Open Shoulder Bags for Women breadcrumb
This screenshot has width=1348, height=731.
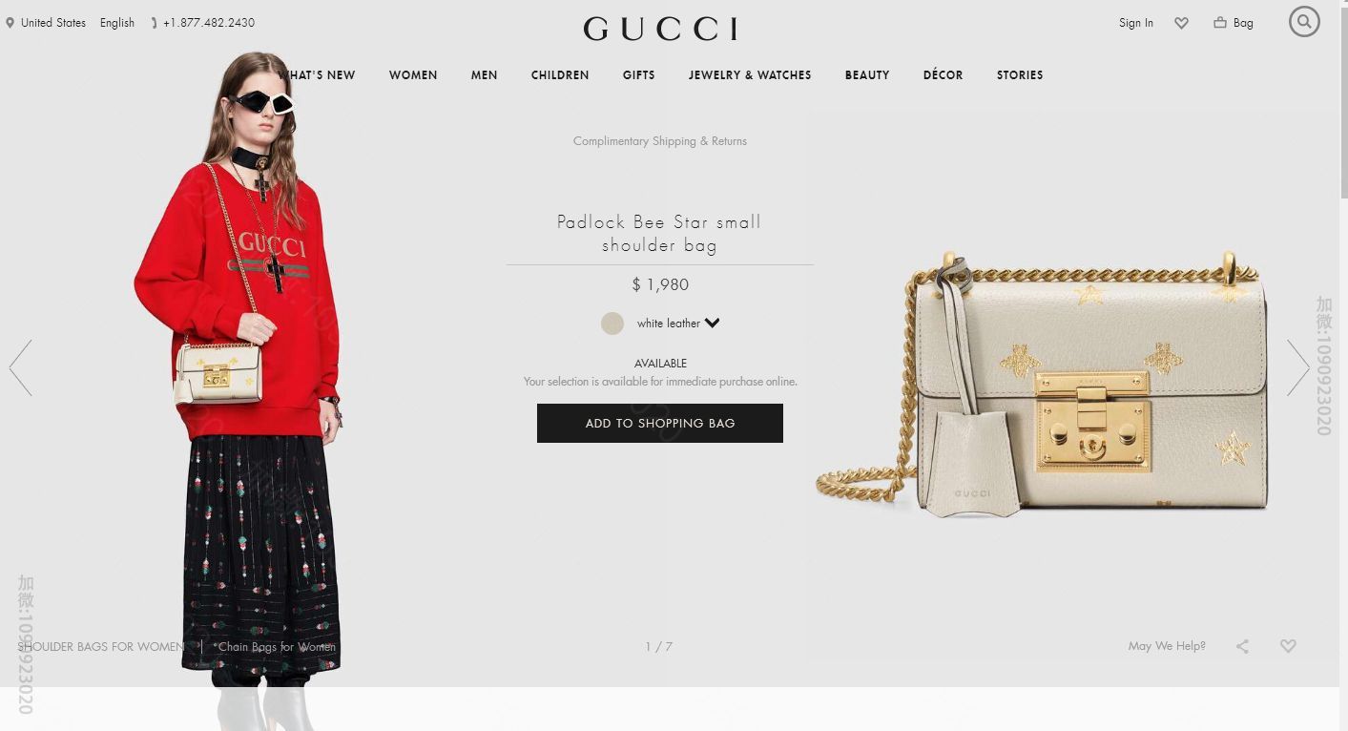tap(100, 647)
